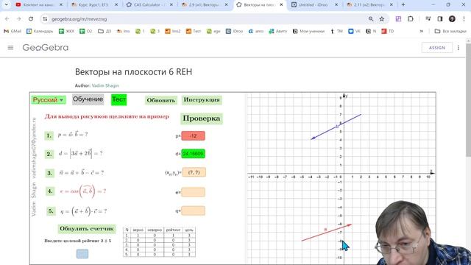Click the purple extension icon in toolbar
Image resolution: width=471 pixels, height=265 pixels.
tap(398, 19)
